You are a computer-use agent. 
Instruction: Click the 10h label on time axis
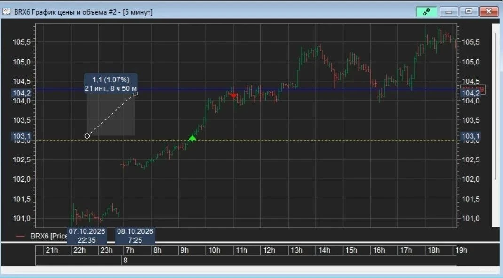tap(214, 250)
